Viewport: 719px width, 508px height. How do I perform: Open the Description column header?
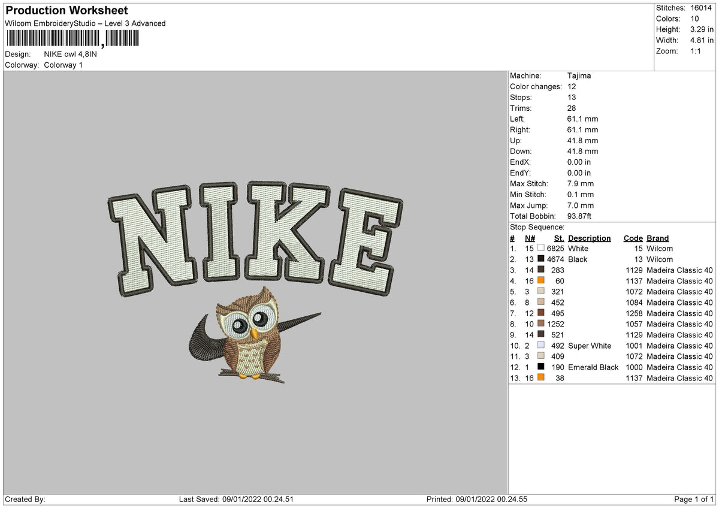590,238
